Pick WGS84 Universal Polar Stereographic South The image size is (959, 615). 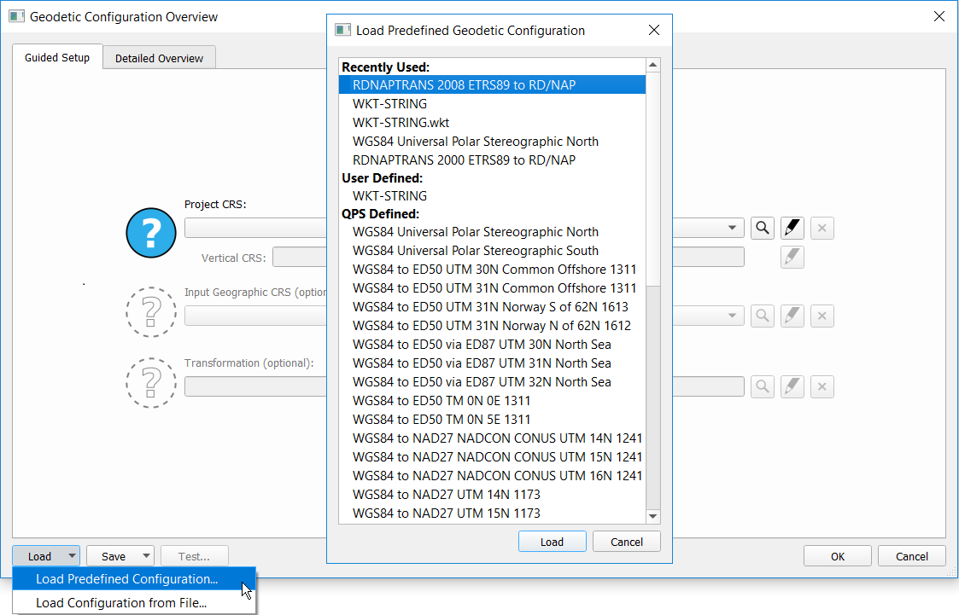click(476, 251)
